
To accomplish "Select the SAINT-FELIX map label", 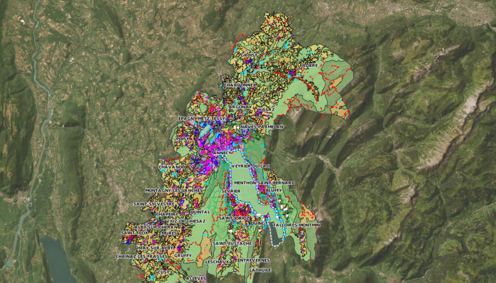I will tap(134, 233).
